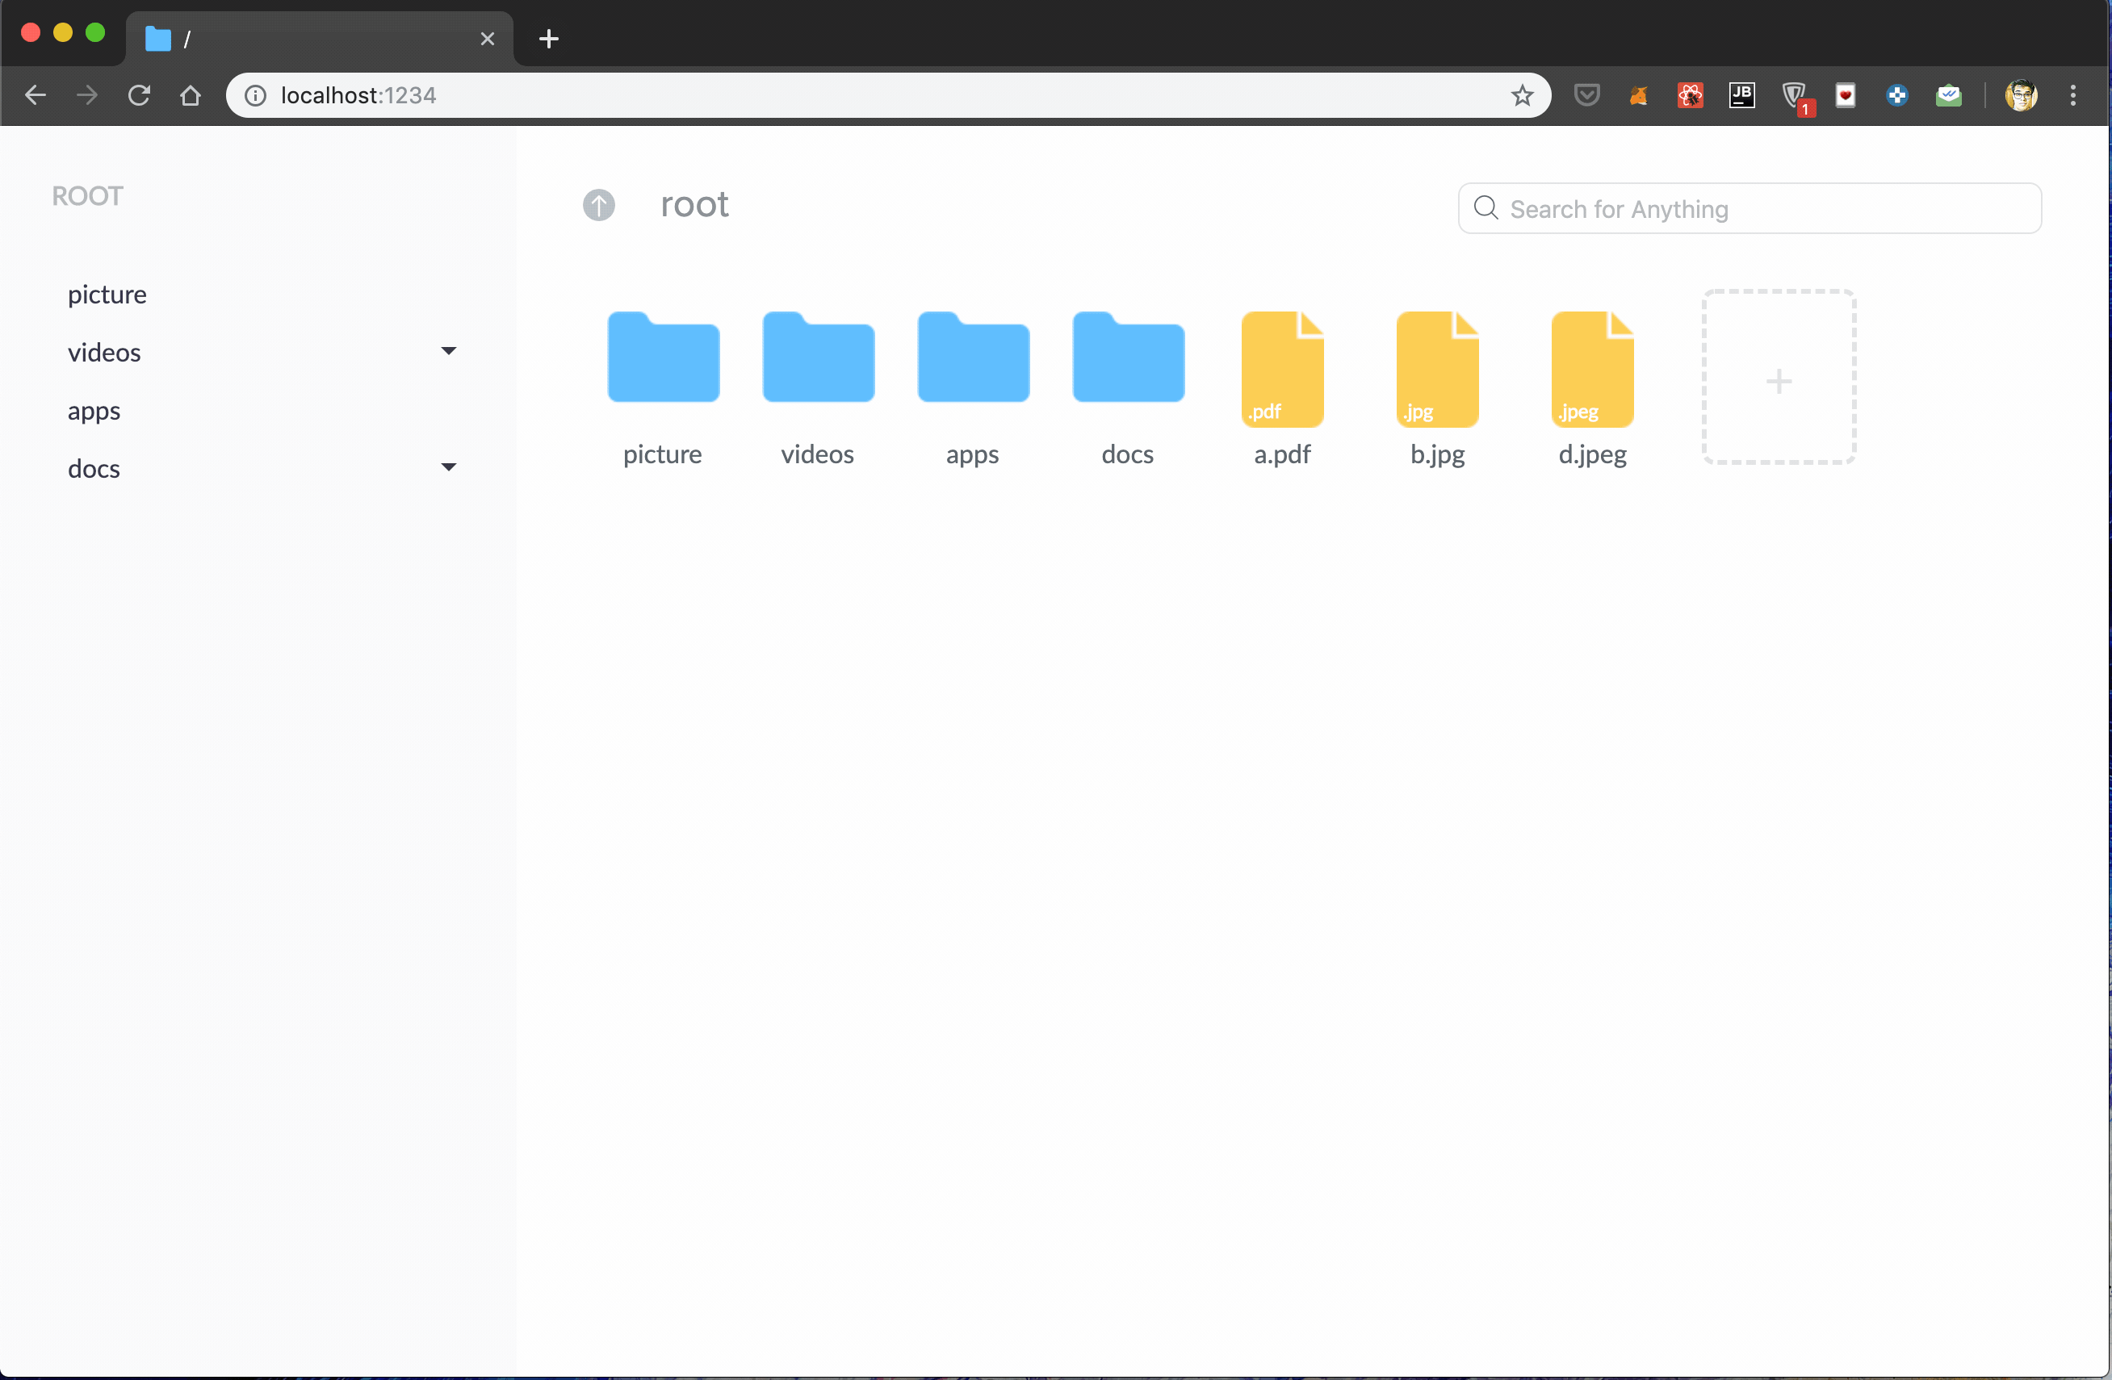Select the b.jpg file icon
Image resolution: width=2112 pixels, height=1380 pixels.
pos(1437,369)
